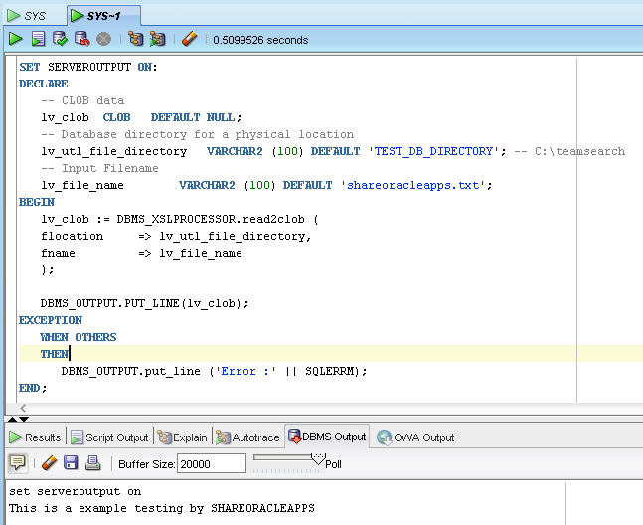Click the 'DECLARE' keyword in the editor
643x525 pixels.
pyautogui.click(x=44, y=84)
